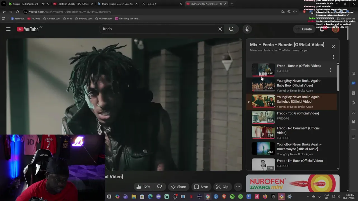The image size is (358, 201).
Task: Open Microsoft Edge from the taskbar
Action: pyautogui.click(x=150, y=197)
